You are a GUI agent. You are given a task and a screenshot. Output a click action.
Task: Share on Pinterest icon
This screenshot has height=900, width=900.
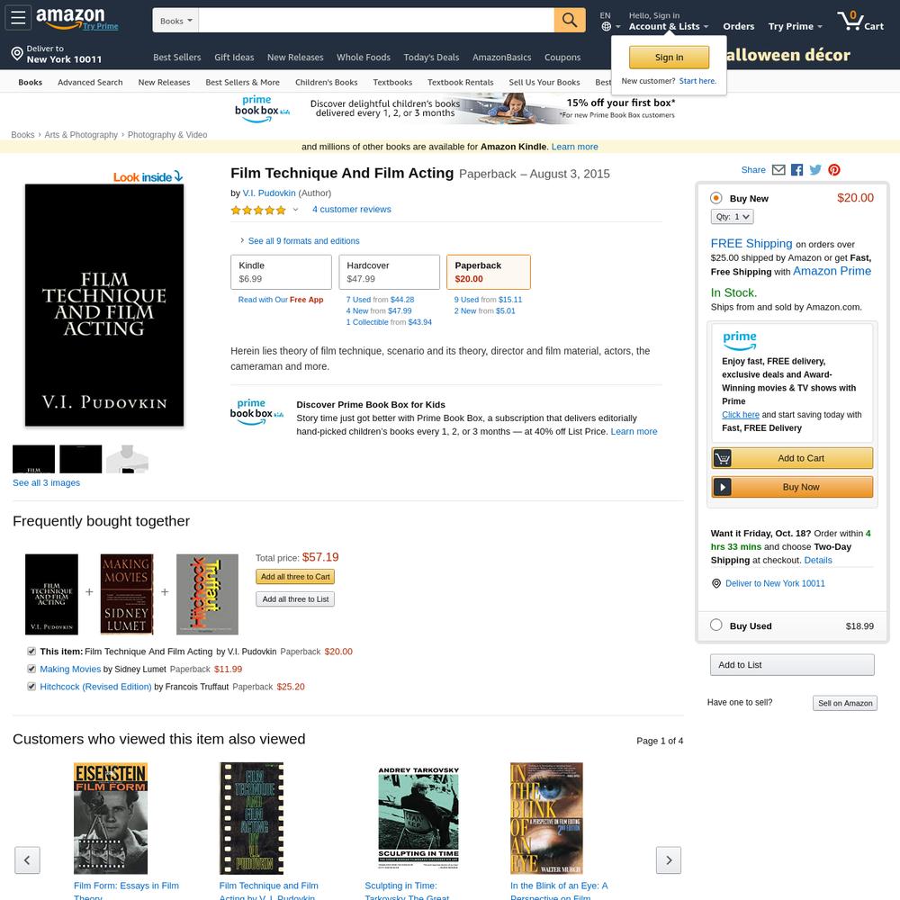[834, 170]
